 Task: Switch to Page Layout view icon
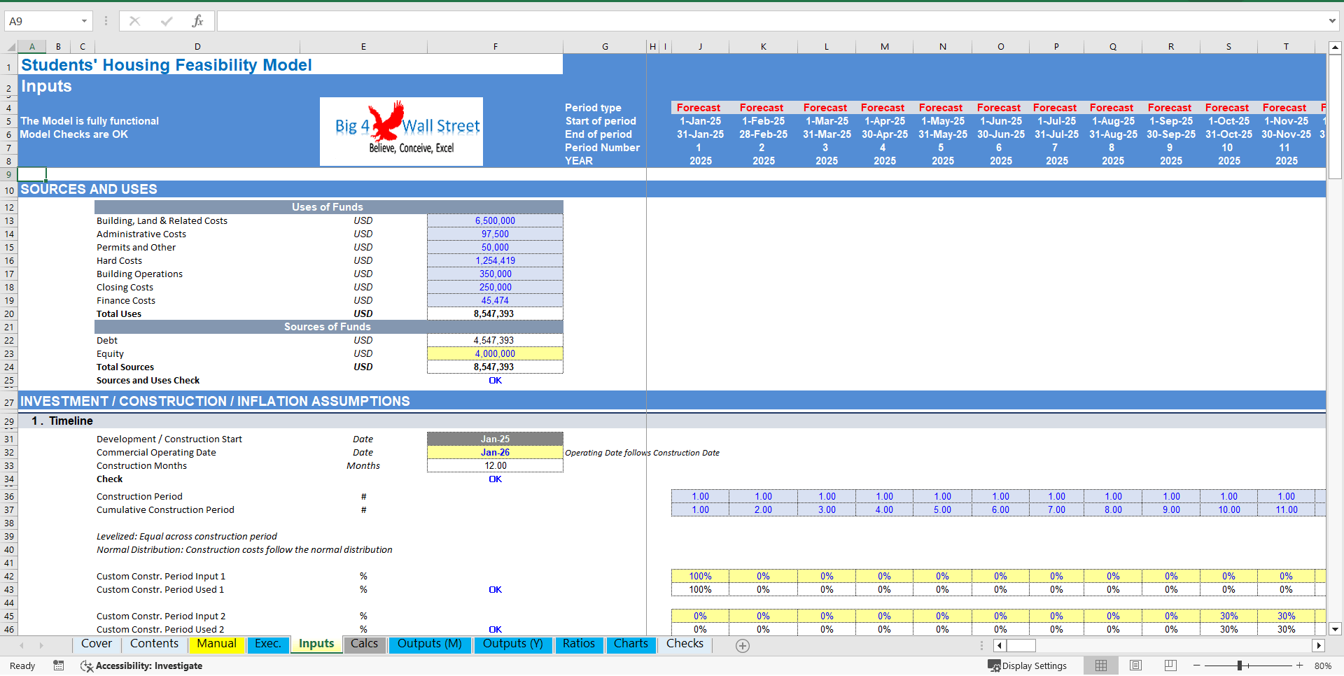(1135, 666)
